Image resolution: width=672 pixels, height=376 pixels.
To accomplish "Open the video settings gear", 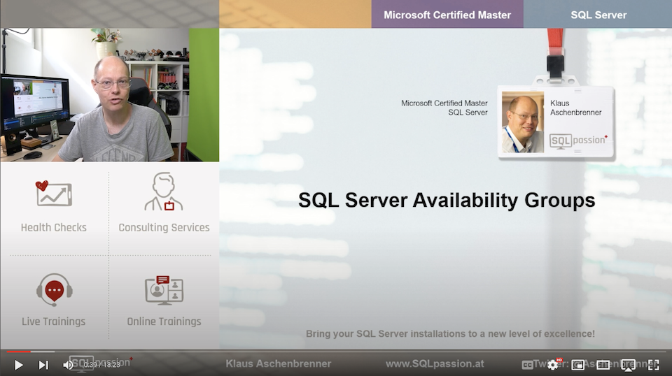I will (x=553, y=365).
